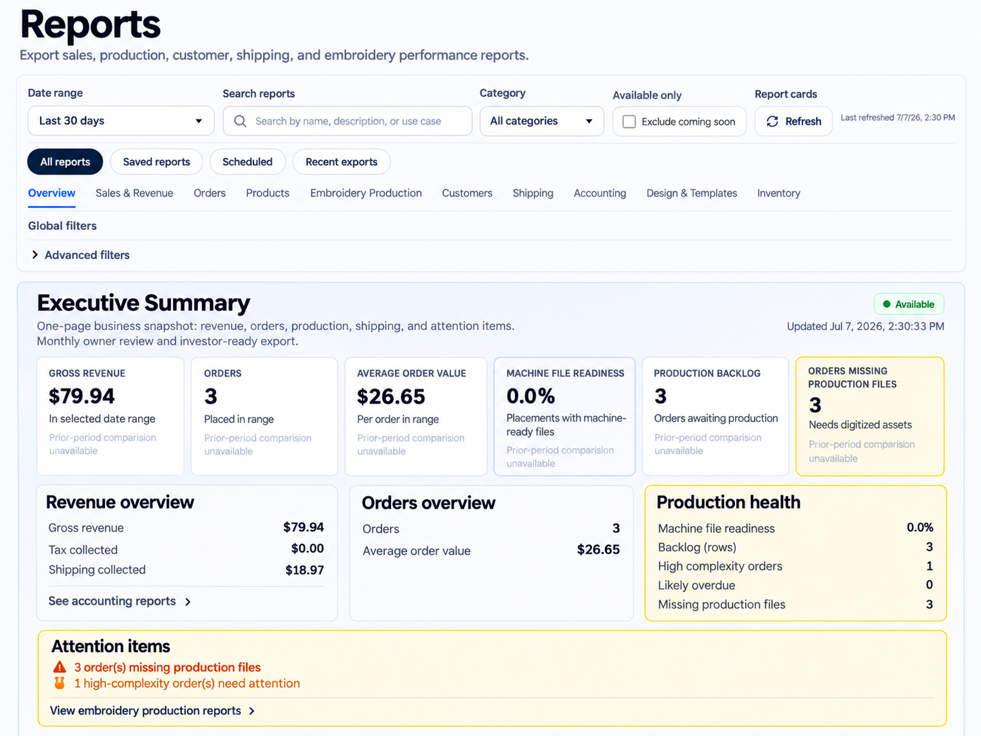Select the Accounting tab

600,193
